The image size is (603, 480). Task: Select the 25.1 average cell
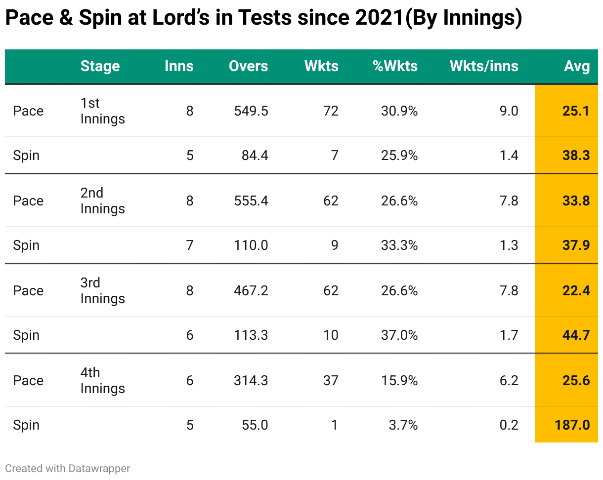point(576,111)
